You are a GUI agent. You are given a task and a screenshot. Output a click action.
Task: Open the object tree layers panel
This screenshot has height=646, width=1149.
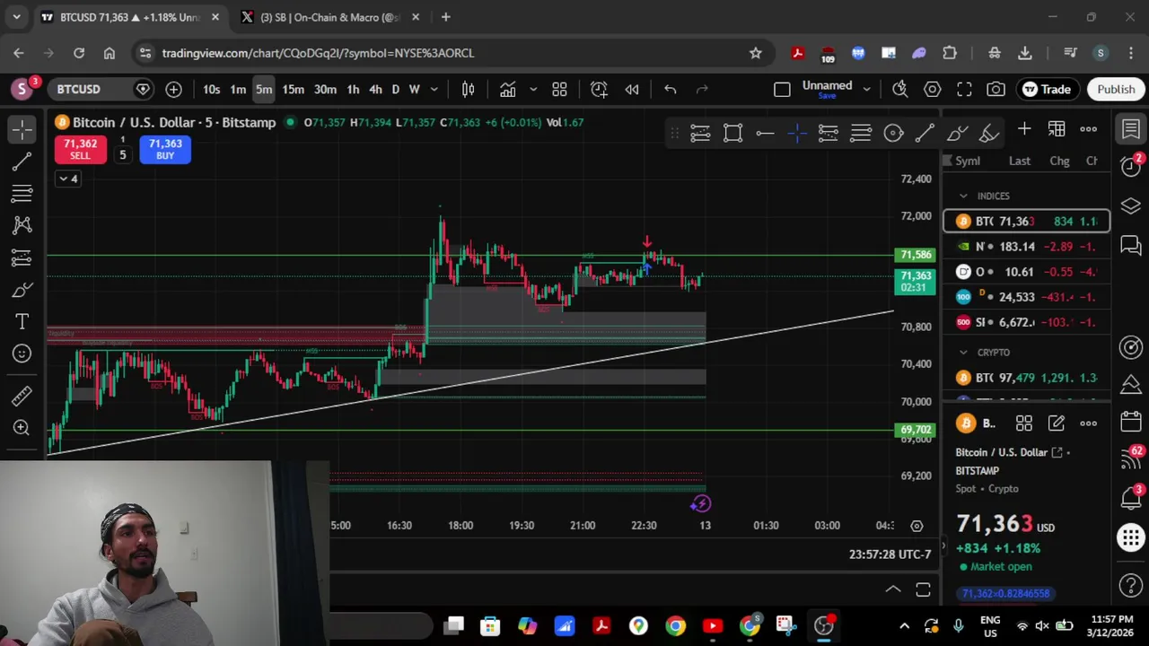(1131, 206)
